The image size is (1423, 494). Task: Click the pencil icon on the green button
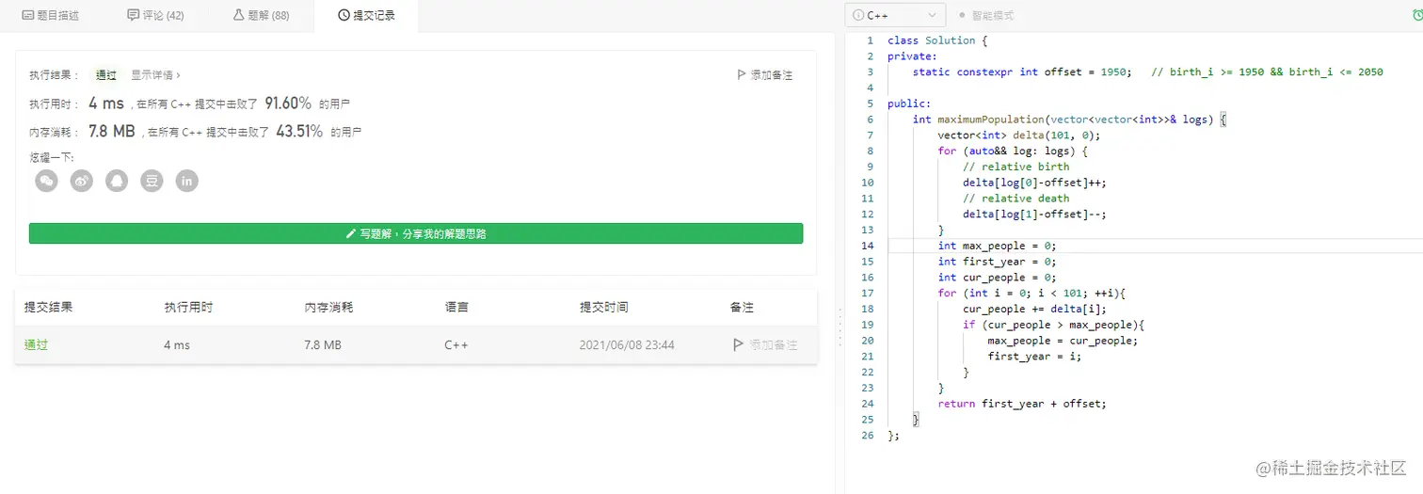click(351, 233)
